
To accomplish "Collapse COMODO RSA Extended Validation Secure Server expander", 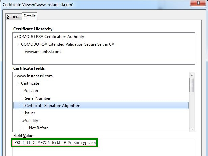I will pos(19,44).
